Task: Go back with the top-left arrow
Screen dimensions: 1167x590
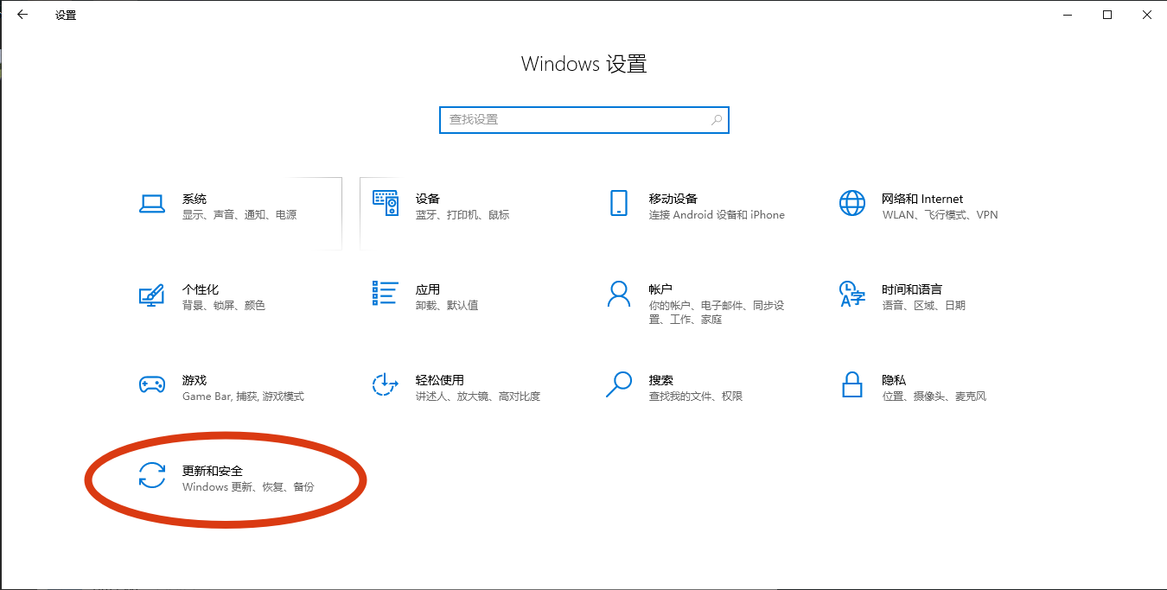Action: [x=22, y=15]
